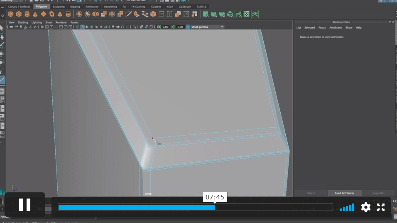Enter fullscreen video mode
397x223 pixels.
381,207
